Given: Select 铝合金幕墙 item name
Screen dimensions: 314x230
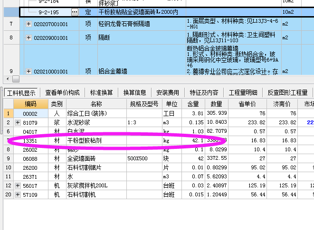Looking at the screenshot, I should point(142,60).
